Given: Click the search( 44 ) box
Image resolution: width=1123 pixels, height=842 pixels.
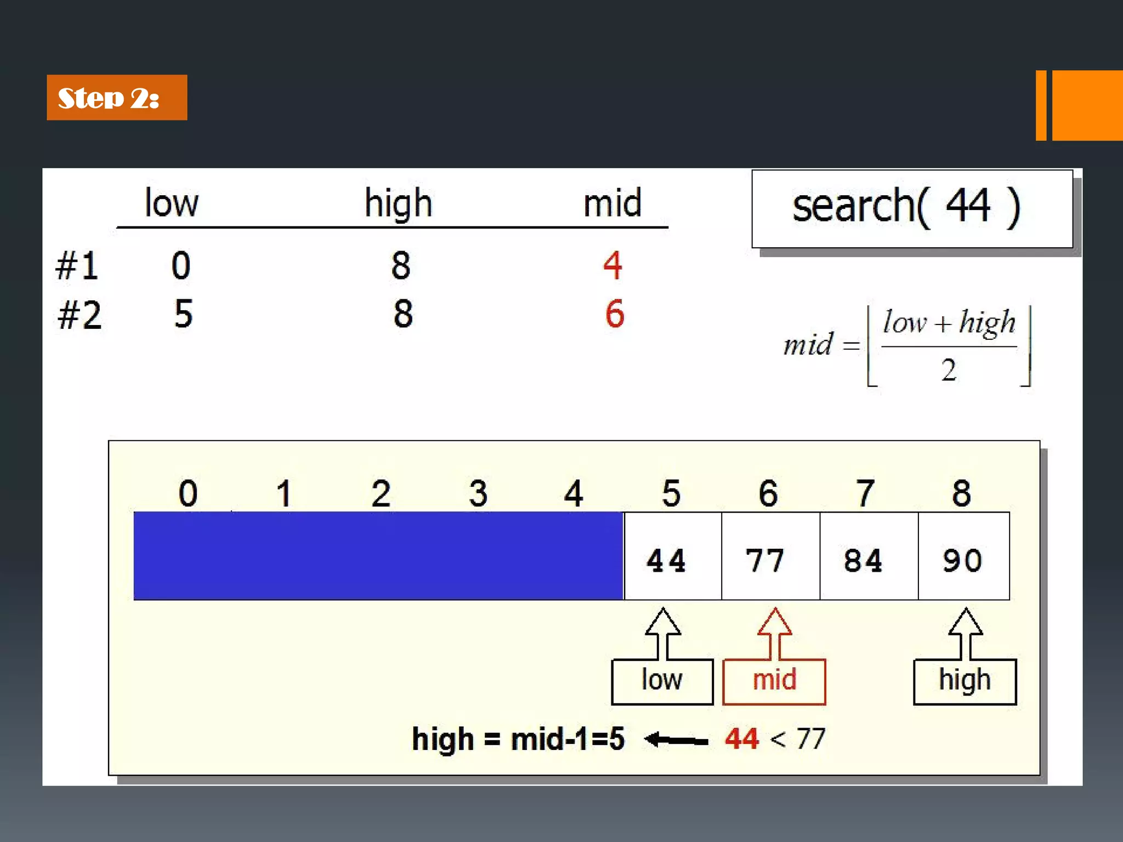Looking at the screenshot, I should tap(911, 208).
